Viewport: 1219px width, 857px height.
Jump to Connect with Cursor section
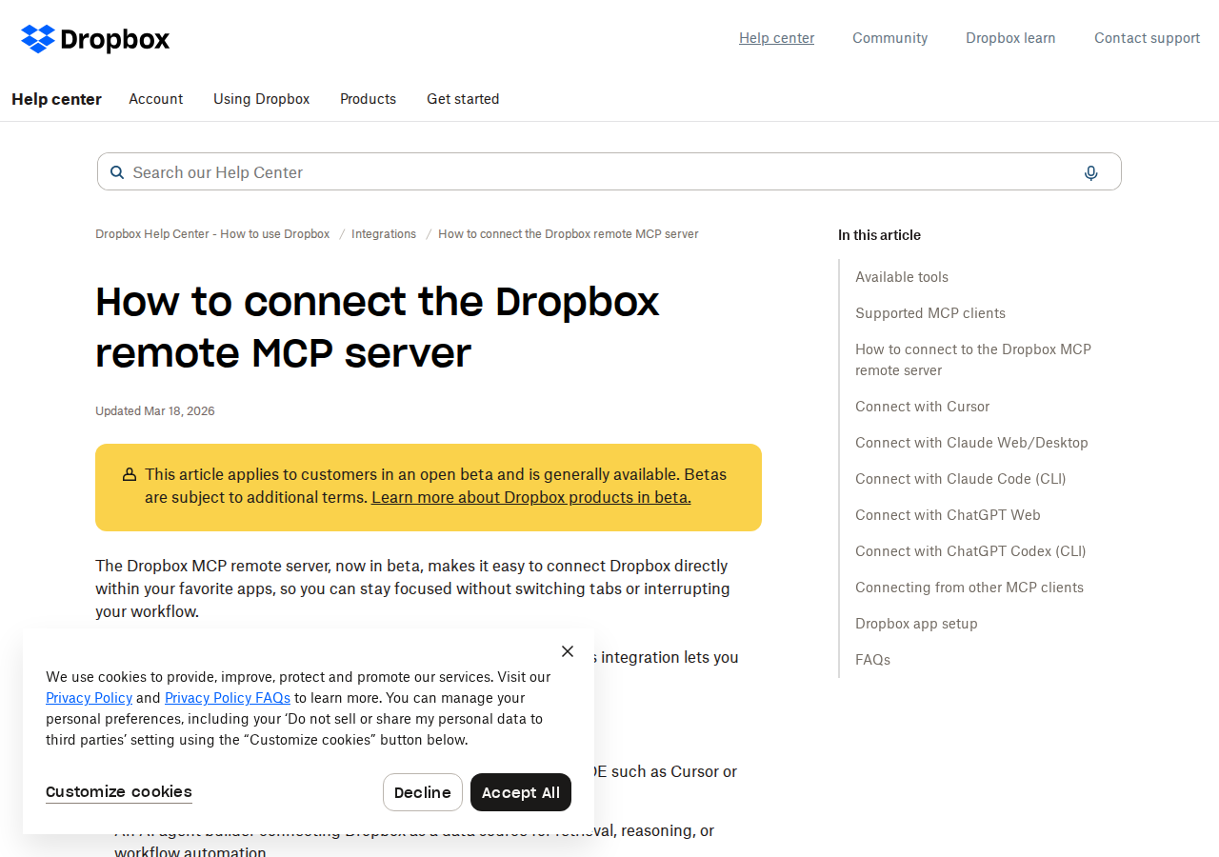click(922, 407)
